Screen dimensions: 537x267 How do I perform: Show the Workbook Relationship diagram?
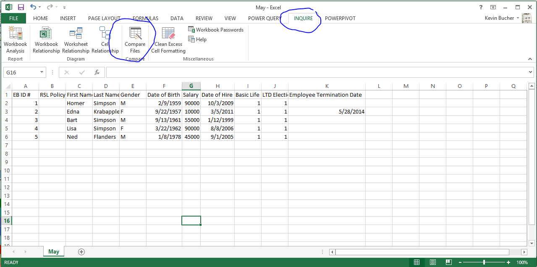(46, 40)
